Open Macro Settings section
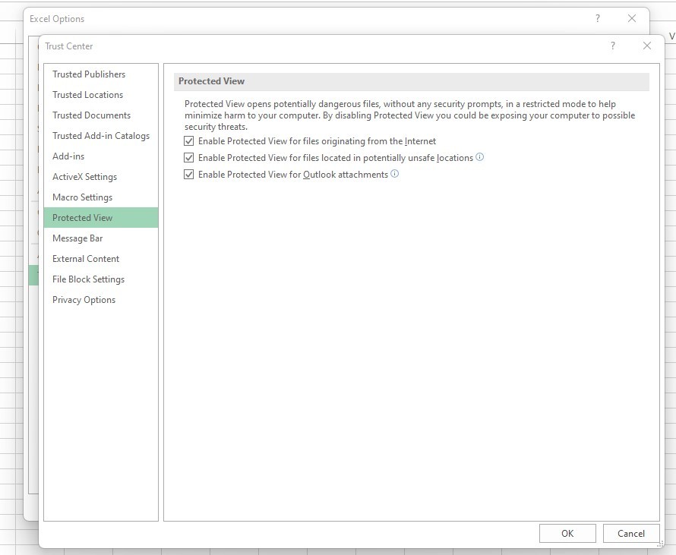Image resolution: width=676 pixels, height=555 pixels. (101, 197)
